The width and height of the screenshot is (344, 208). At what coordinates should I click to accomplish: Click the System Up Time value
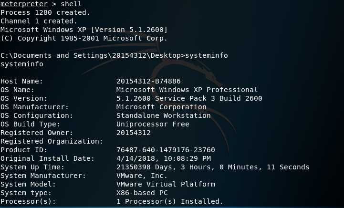(x=213, y=167)
